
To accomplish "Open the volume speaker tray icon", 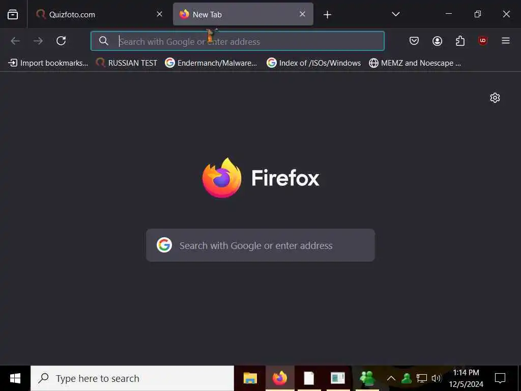I will click(x=436, y=378).
